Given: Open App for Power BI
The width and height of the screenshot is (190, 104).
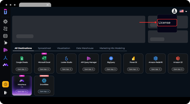Looking at the screenshot, I should [x=133, y=69].
